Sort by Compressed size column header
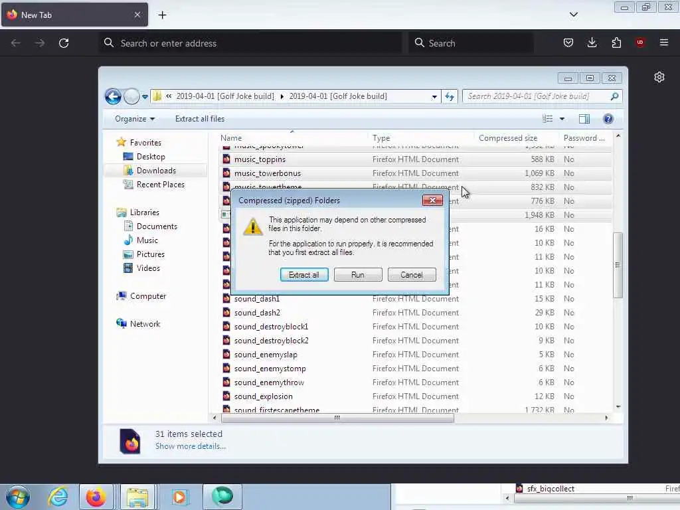Image resolution: width=680 pixels, height=510 pixels. click(508, 138)
